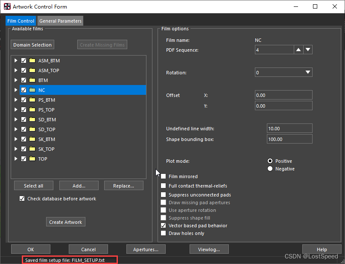Enable the Film mirrored option
Screen dimensions: 345x264
(x=164, y=176)
